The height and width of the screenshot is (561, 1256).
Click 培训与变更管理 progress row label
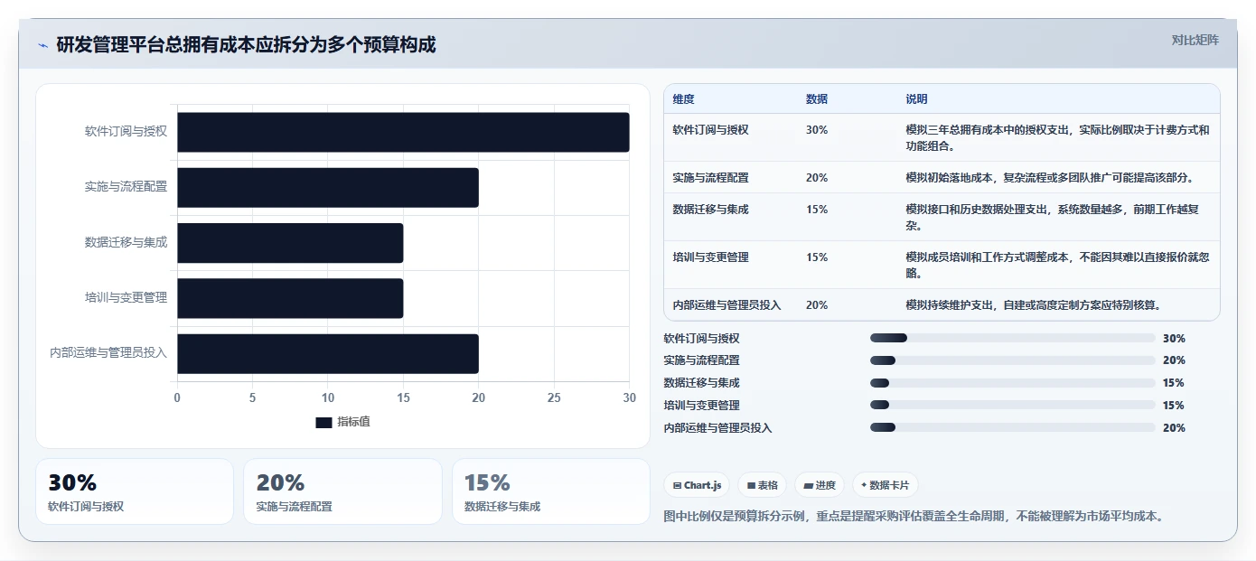click(701, 406)
